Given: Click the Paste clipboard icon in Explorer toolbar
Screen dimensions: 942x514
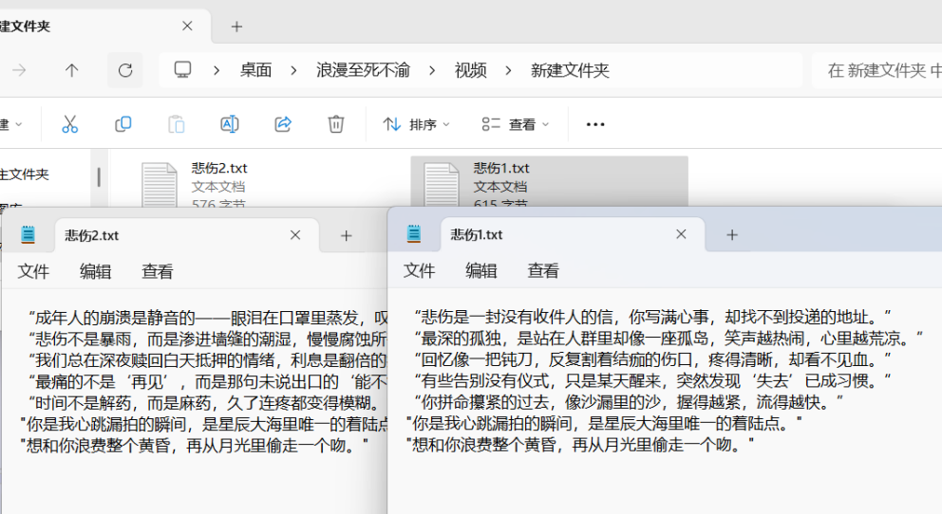Looking at the screenshot, I should 176,124.
